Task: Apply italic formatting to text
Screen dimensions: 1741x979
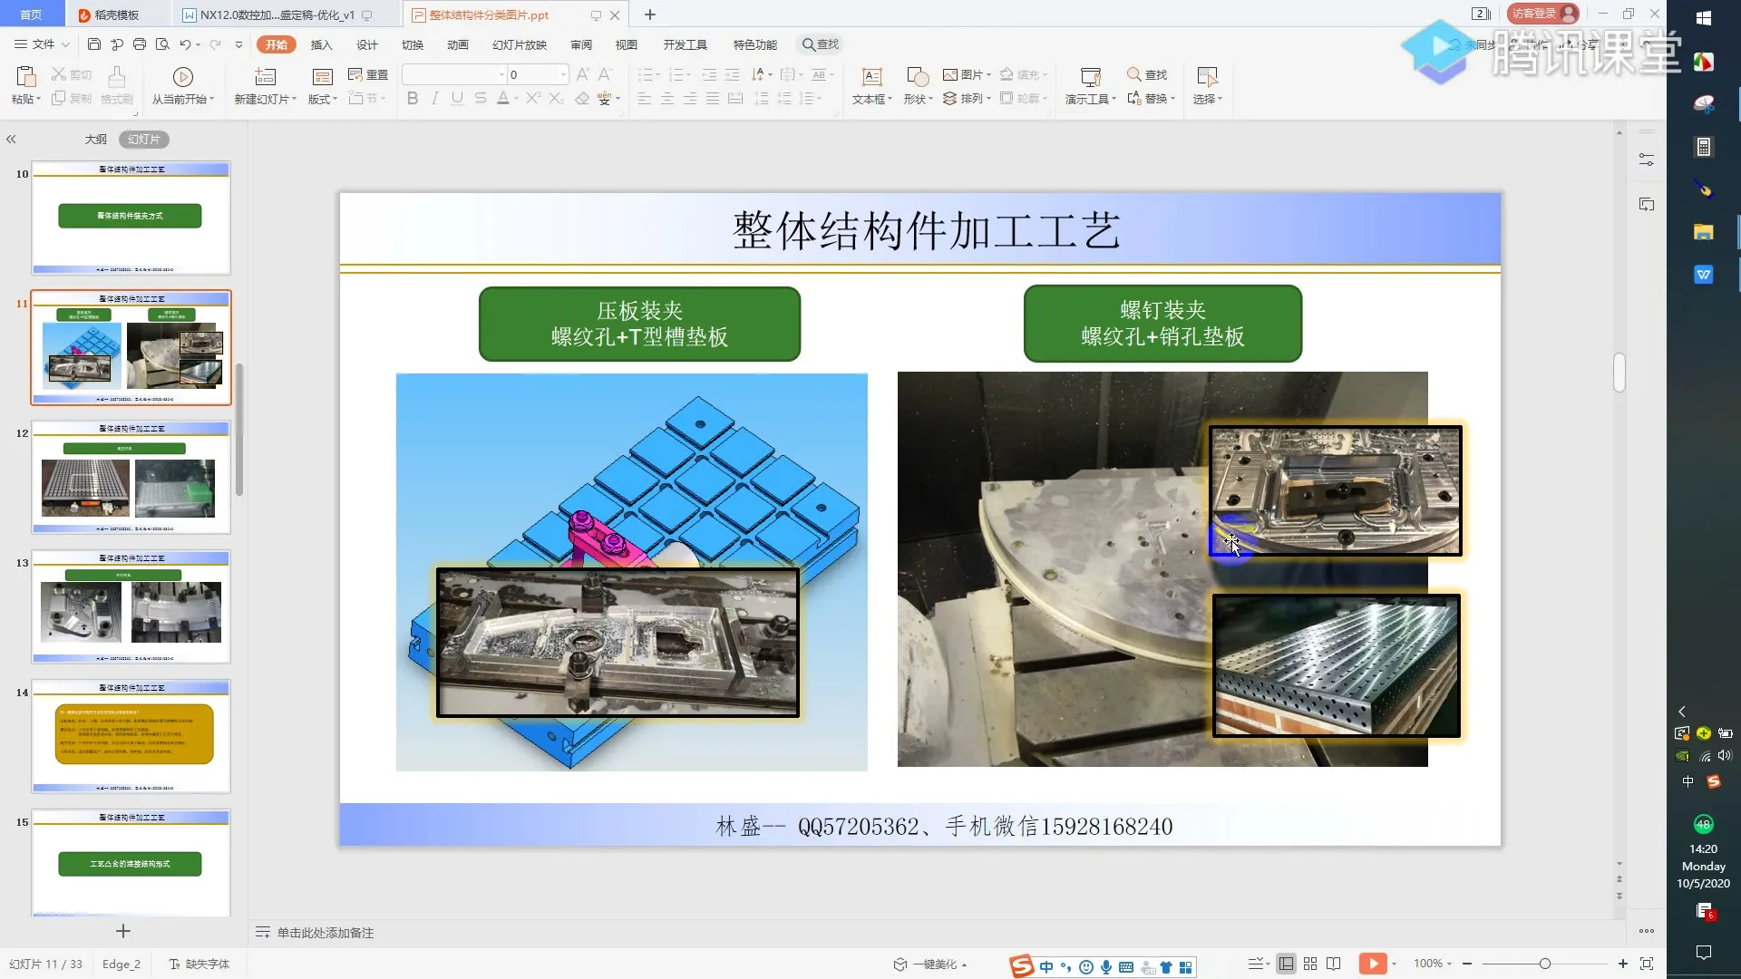Action: point(434,99)
